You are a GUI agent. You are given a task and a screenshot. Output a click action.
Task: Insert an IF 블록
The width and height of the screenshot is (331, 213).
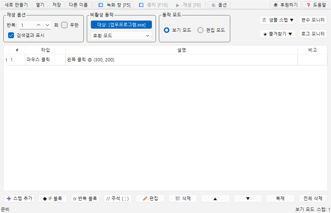tap(53, 198)
